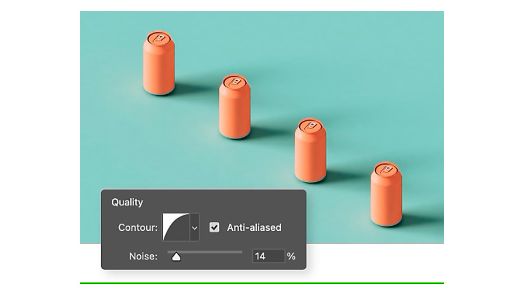The height and width of the screenshot is (295, 524).
Task: Open the Contour picker dropdown arrow
Action: pyautogui.click(x=195, y=228)
